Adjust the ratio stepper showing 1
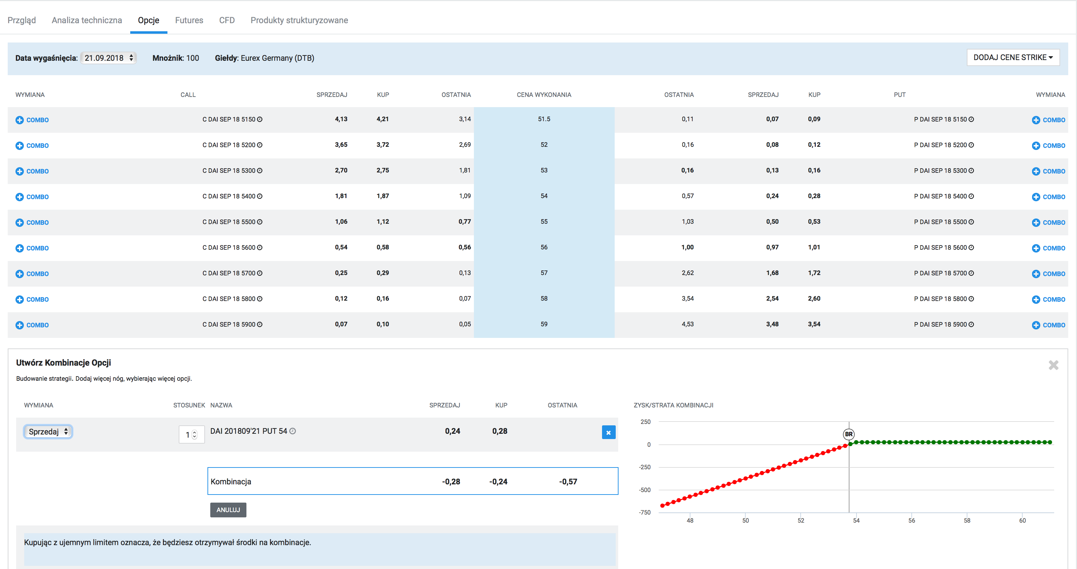 tap(194, 435)
